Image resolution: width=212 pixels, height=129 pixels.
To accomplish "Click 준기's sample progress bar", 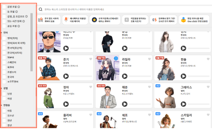I will [81, 76].
